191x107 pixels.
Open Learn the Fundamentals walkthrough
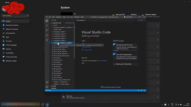click(x=125, y=56)
